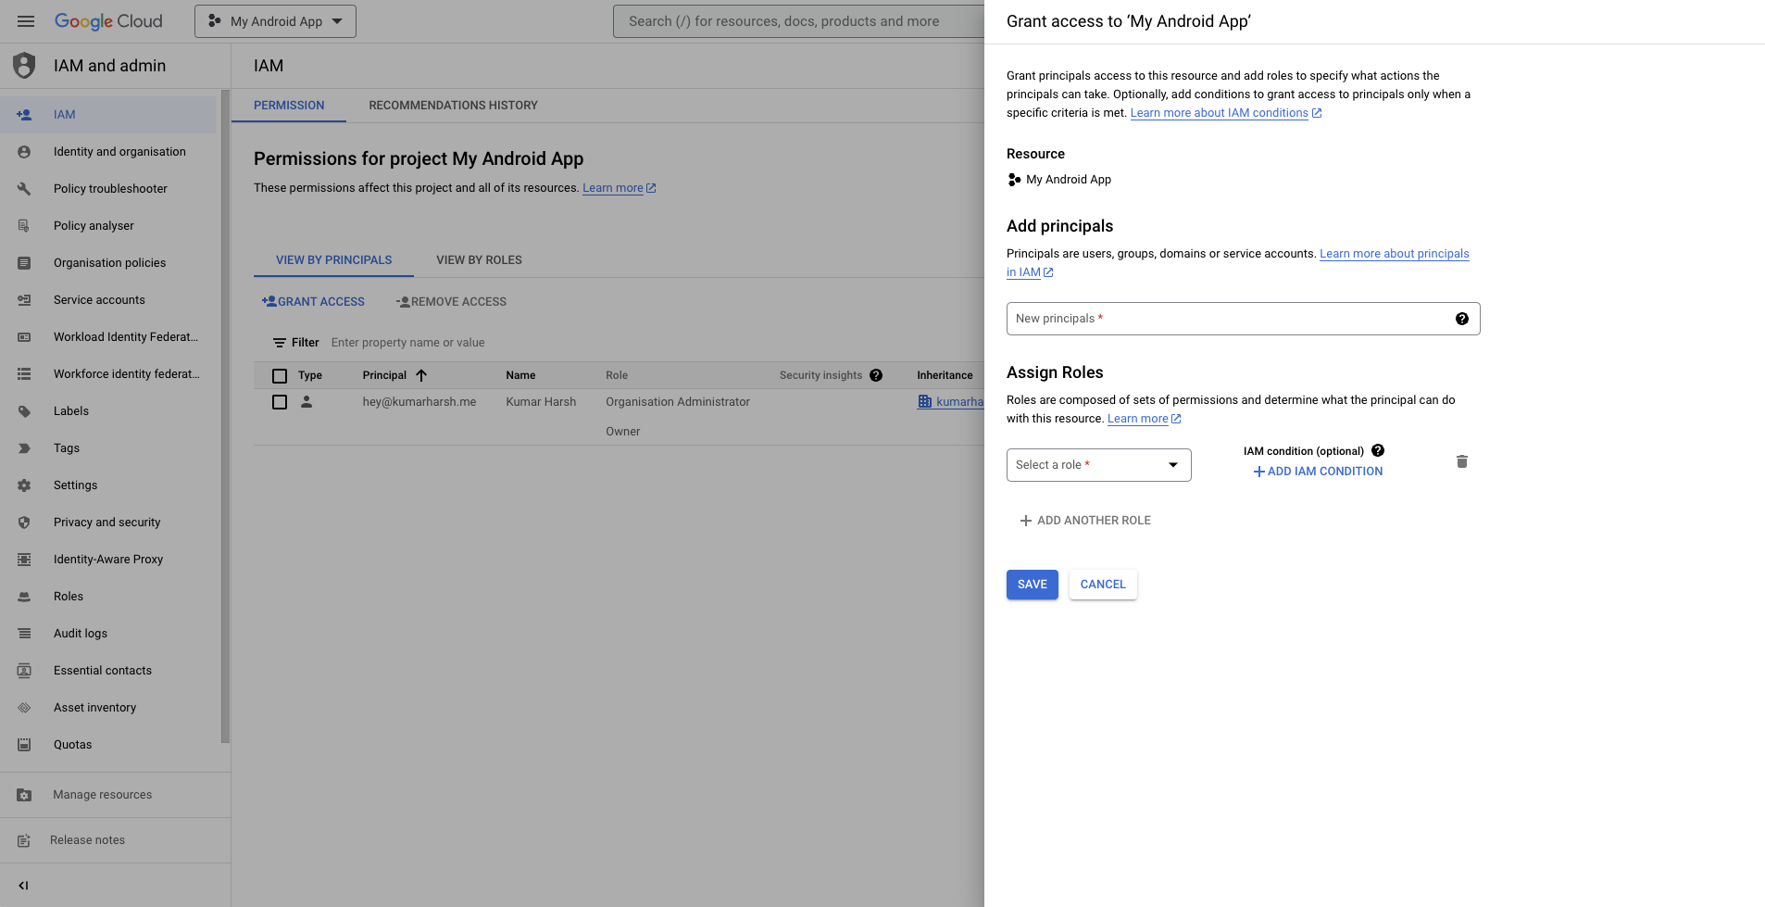Click help icon in New principals field

pyautogui.click(x=1461, y=319)
